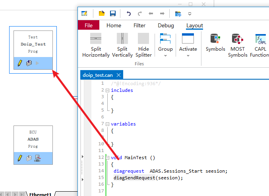Click the margin arrow marker at line 15
269x196 pixels.
pyautogui.click(x=83, y=179)
